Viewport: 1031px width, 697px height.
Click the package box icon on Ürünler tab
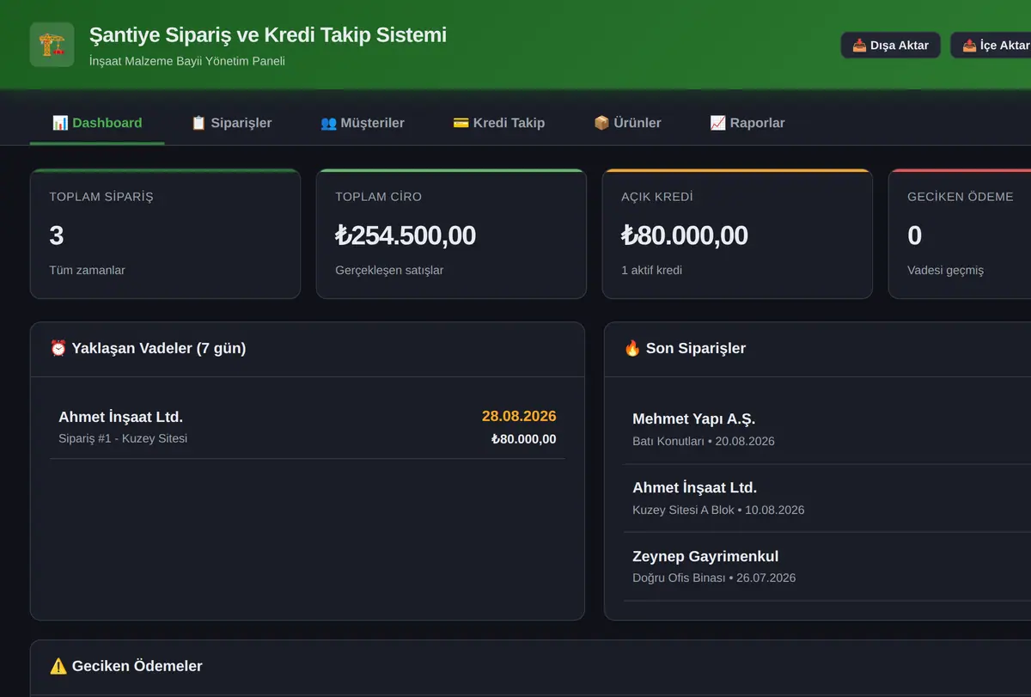pyautogui.click(x=601, y=123)
